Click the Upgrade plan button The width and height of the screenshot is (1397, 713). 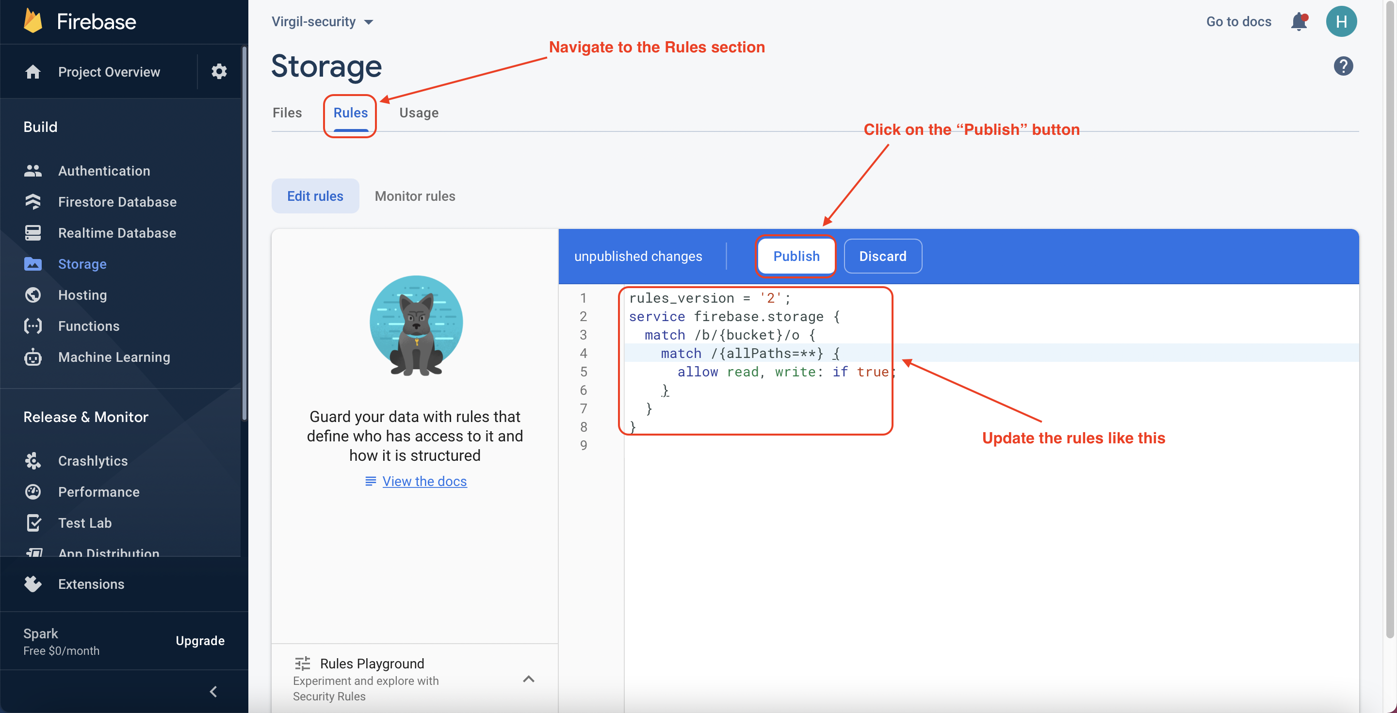[200, 641]
